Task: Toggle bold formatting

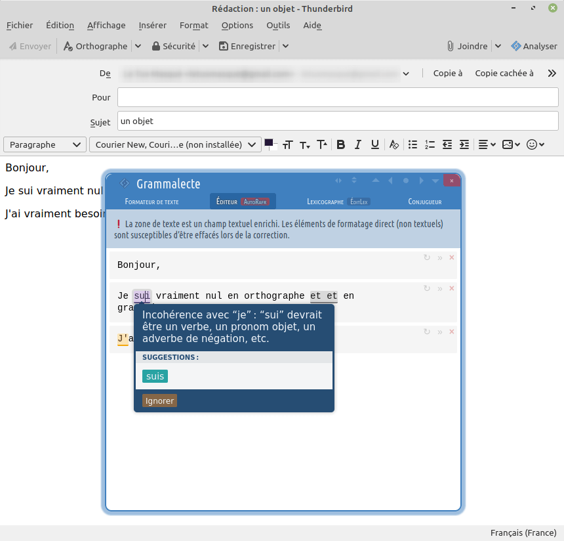Action: point(340,145)
